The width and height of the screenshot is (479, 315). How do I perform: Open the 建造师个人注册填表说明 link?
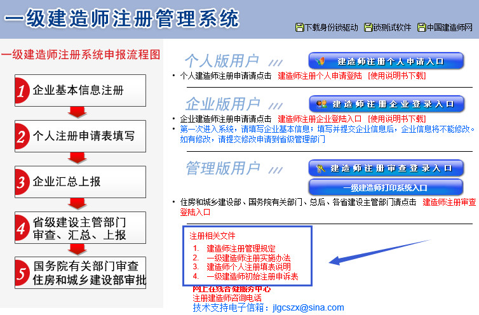coord(248,267)
